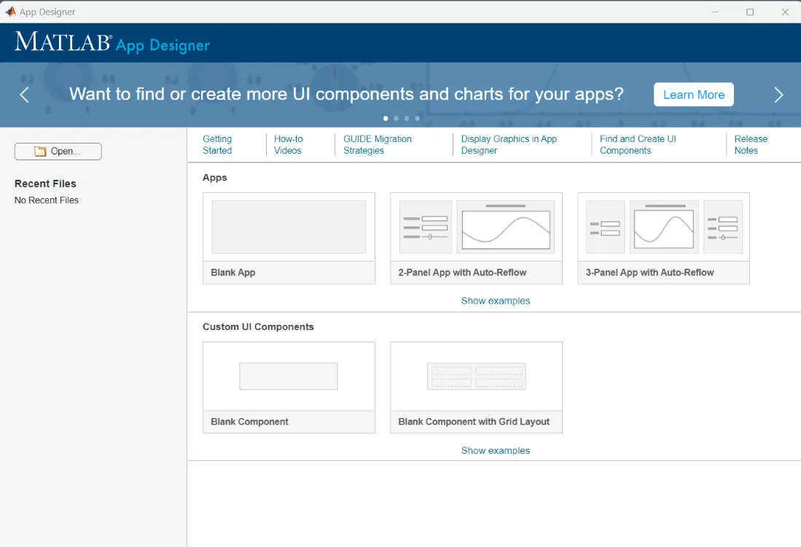Screen dimensions: 801x547
Task: Click the Custom UI Components heading
Action: [258, 327]
